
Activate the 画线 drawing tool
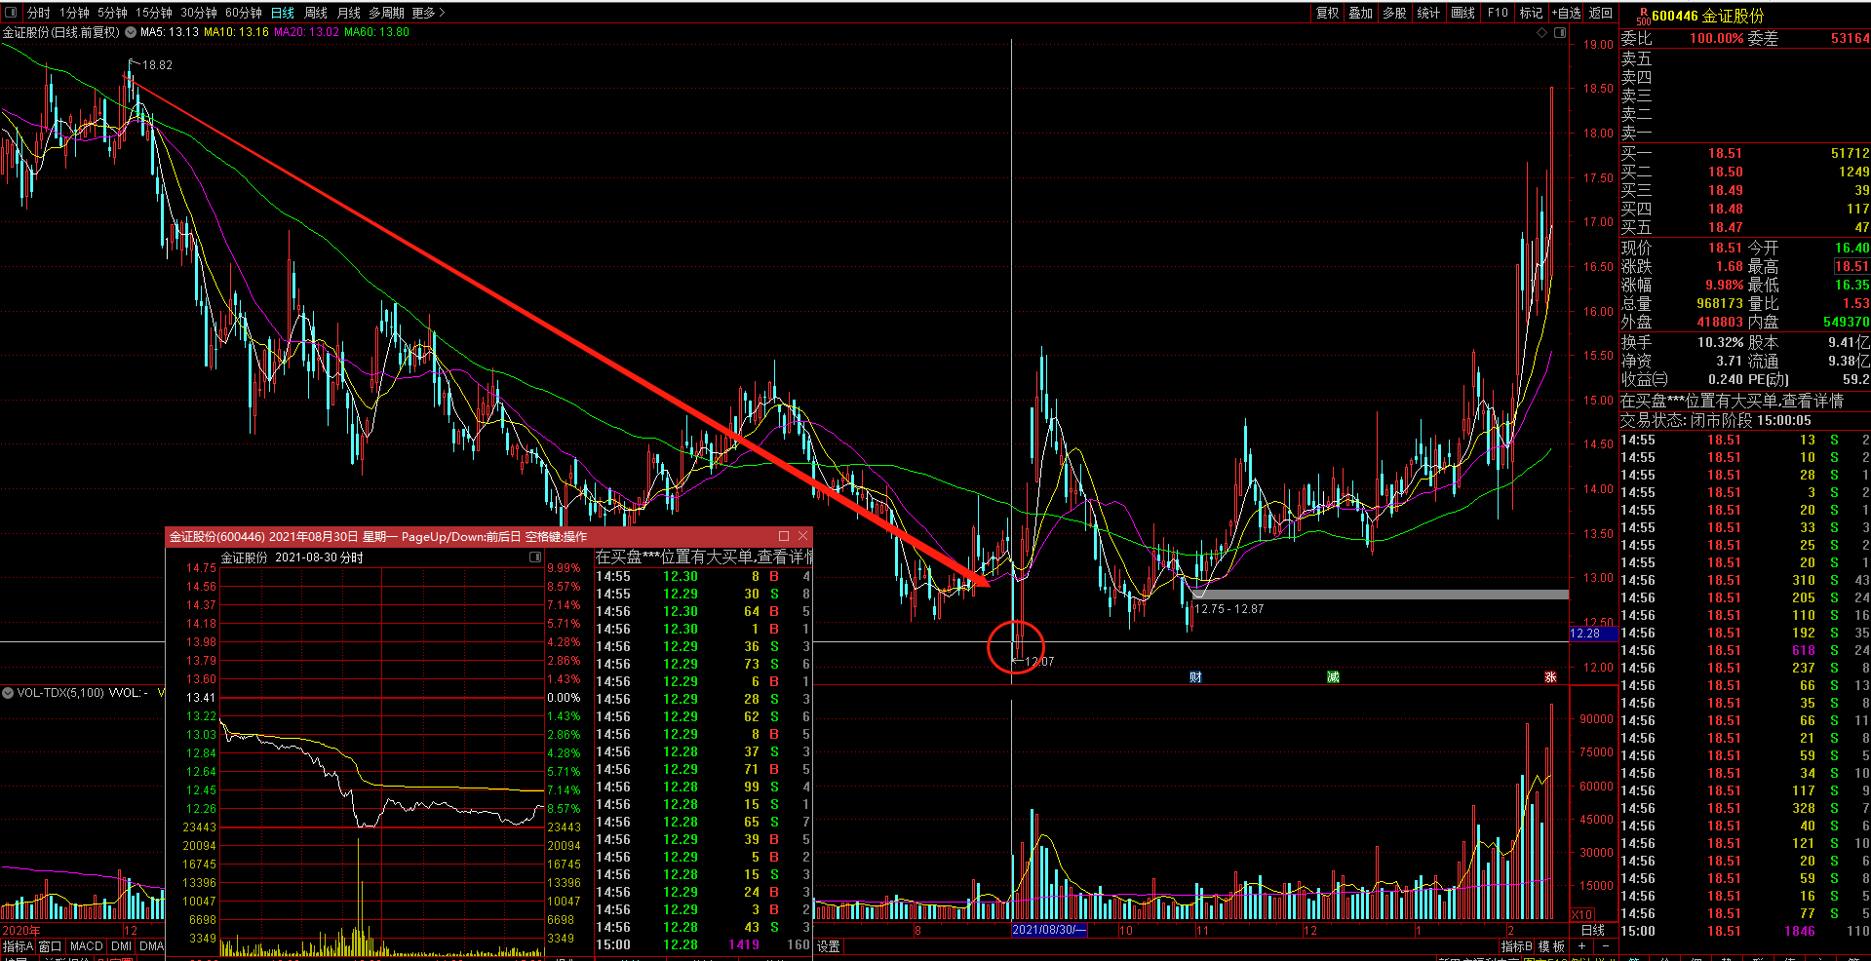coord(1463,13)
